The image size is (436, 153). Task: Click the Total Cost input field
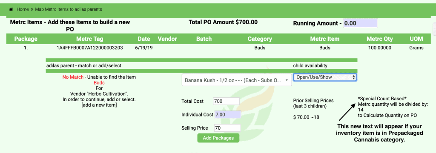pos(226,101)
